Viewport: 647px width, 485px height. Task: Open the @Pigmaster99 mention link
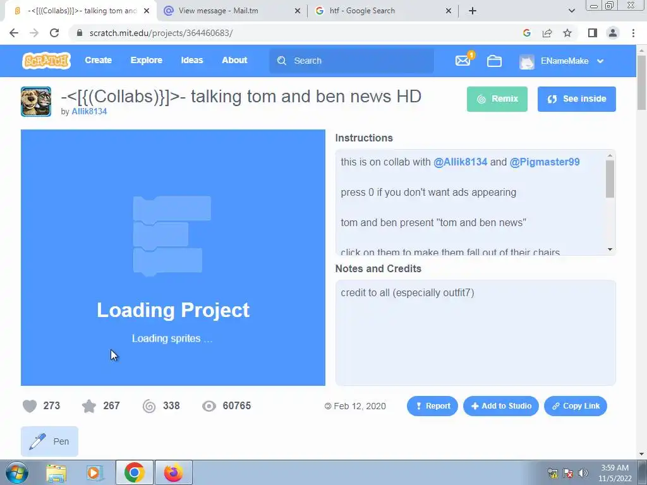(545, 162)
